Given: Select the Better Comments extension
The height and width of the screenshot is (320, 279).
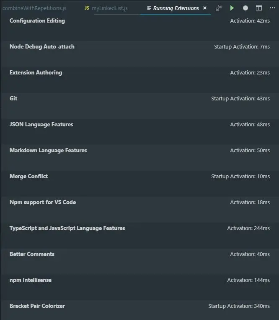Looking at the screenshot, I should [x=140, y=261].
